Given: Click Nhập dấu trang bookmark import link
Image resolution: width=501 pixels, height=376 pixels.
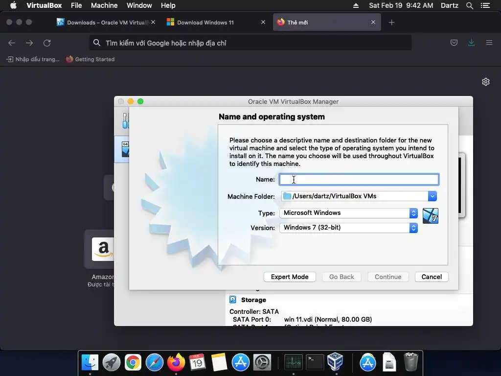Looking at the screenshot, I should pyautogui.click(x=33, y=59).
